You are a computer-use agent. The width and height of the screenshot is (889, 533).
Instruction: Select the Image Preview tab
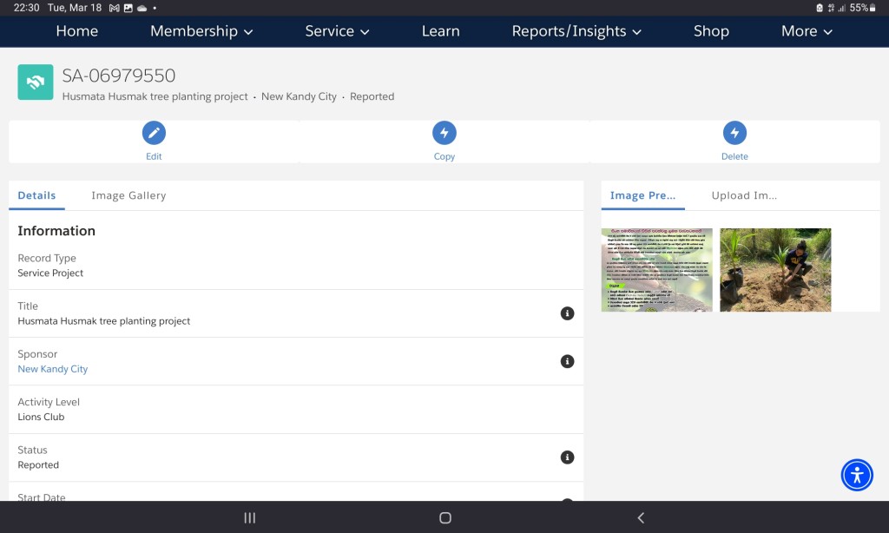pos(643,195)
